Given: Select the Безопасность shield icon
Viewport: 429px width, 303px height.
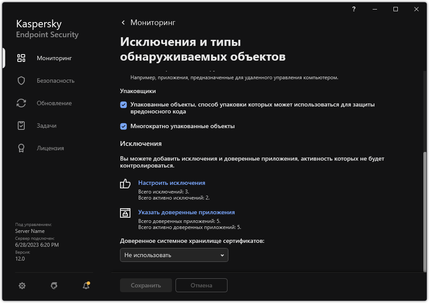Looking at the screenshot, I should (x=21, y=81).
